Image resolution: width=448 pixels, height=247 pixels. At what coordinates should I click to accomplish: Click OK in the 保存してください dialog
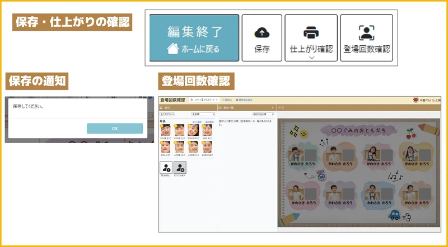pos(115,129)
